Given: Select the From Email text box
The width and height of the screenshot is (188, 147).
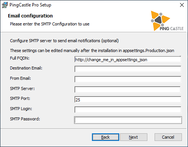Looking at the screenshot, I should pyautogui.click(x=128, y=79).
